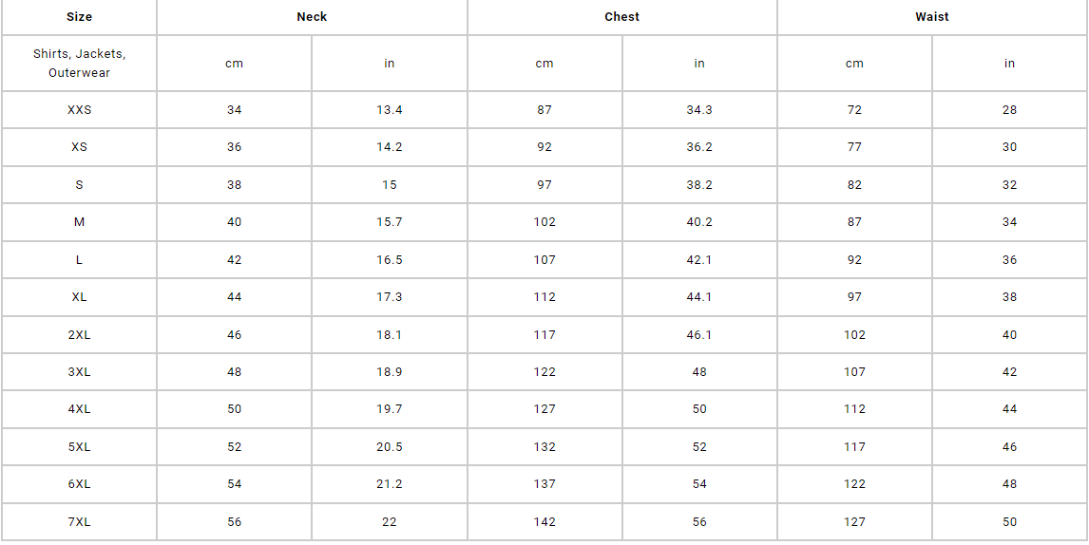
Task: Select the Waist column header
Action: [x=932, y=17]
